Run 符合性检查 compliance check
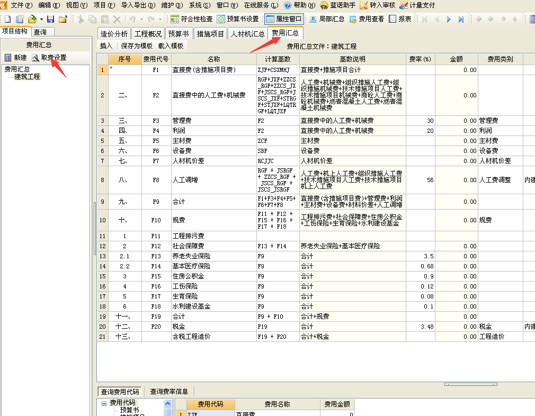535x416 pixels. point(191,19)
